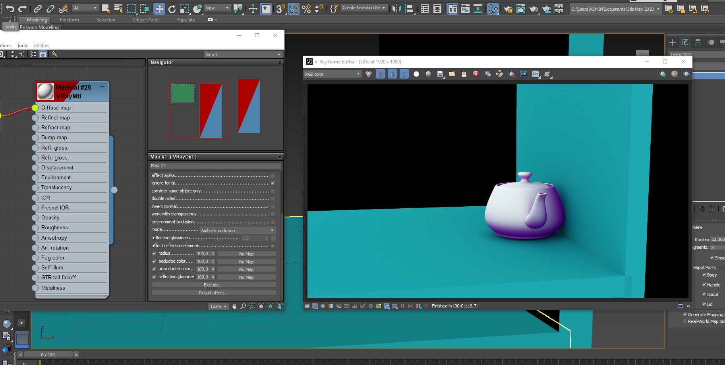The height and width of the screenshot is (365, 725).
Task: Click the Angle Snap toggle icon
Action: pos(294,9)
